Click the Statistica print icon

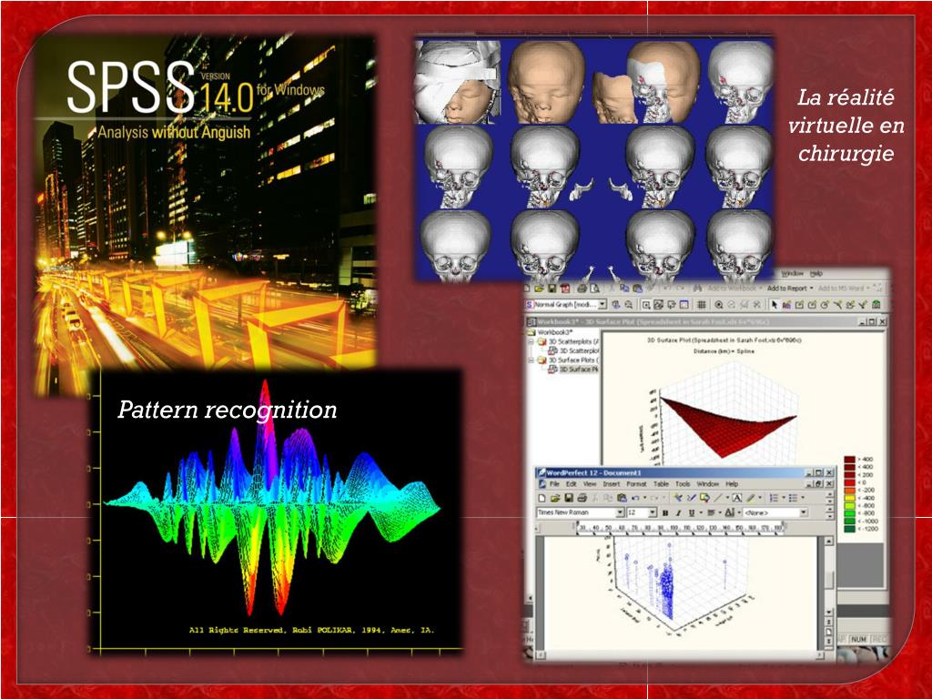pos(582,289)
